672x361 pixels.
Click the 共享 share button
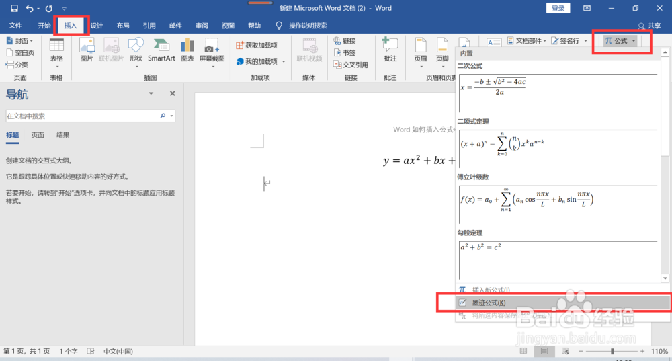(650, 26)
